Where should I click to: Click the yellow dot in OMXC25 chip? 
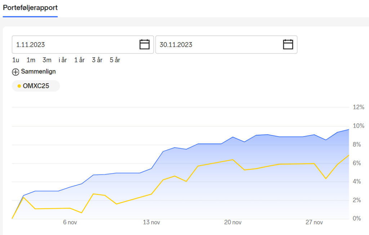click(19, 86)
